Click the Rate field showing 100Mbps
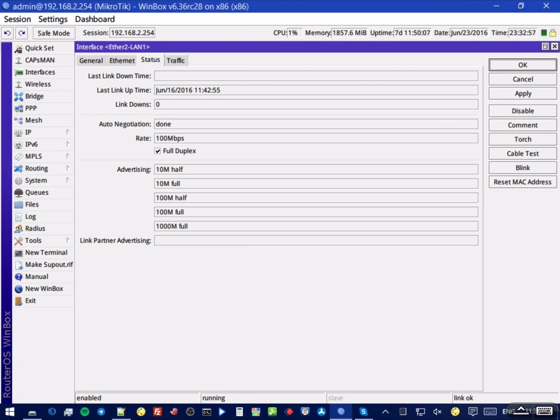The image size is (560, 420). point(316,138)
